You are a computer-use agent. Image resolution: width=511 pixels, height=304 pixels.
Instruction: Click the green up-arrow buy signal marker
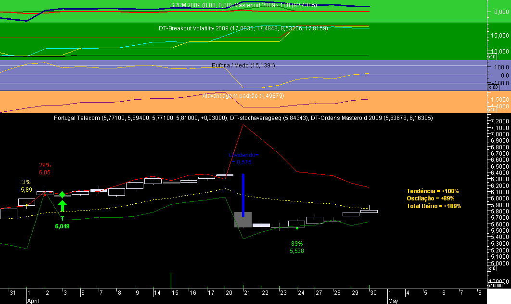point(62,206)
